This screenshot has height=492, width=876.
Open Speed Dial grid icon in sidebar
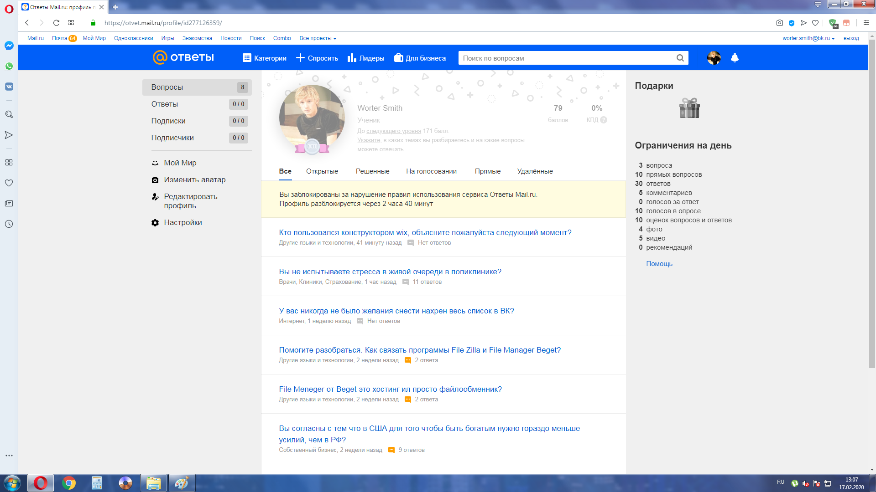(x=9, y=163)
